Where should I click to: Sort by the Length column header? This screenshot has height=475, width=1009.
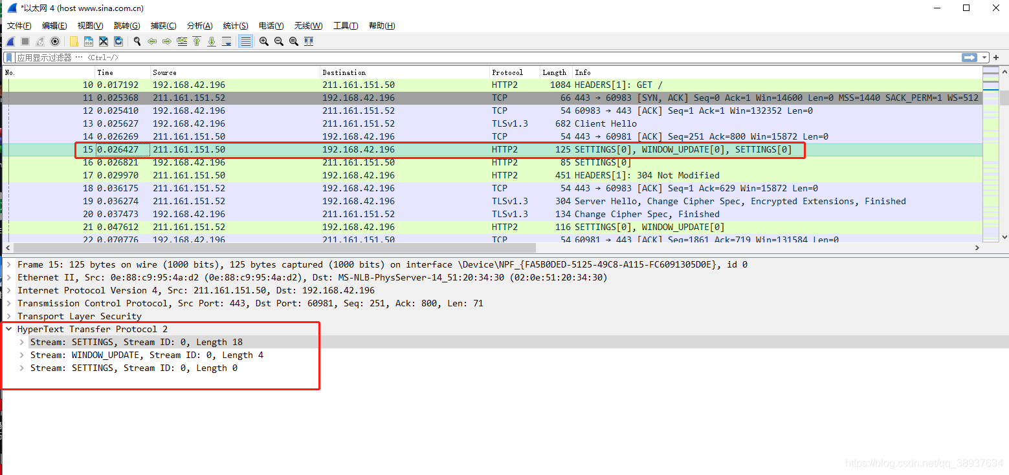[556, 72]
